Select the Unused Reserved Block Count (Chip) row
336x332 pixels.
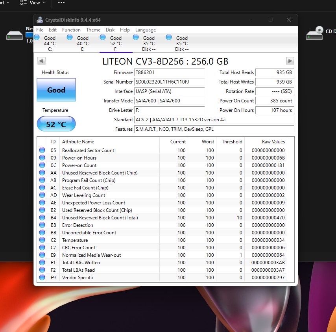pyautogui.click(x=162, y=172)
